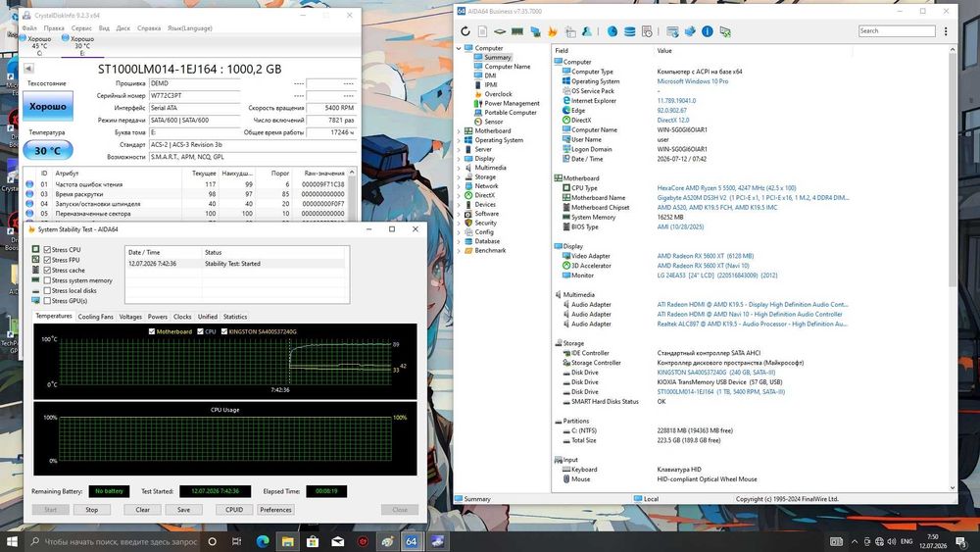Click the Windows taskbar search box
Image resolution: width=980 pixels, height=552 pixels.
114,541
